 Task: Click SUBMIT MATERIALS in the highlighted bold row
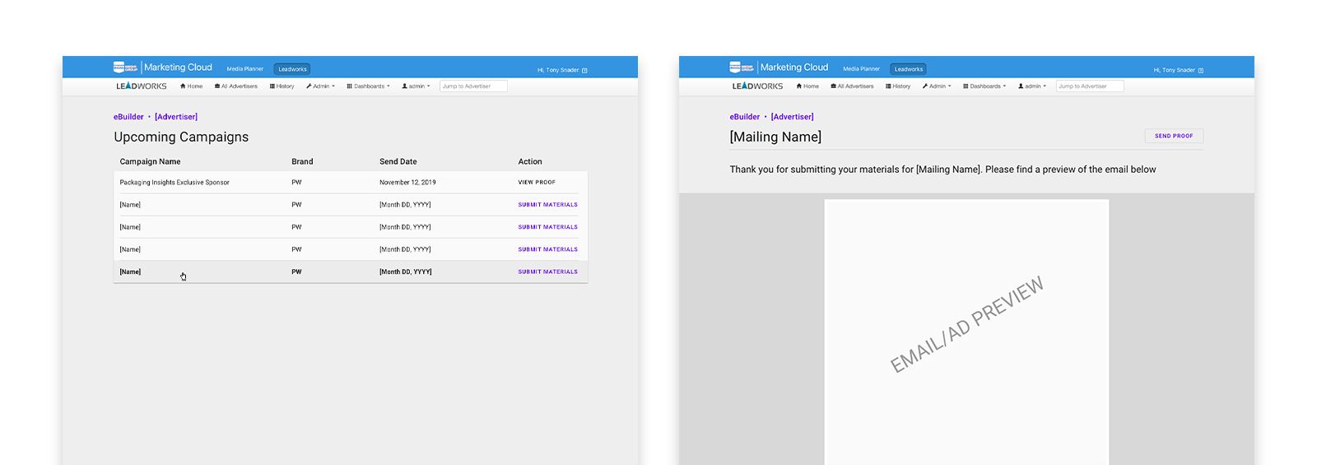pos(547,272)
